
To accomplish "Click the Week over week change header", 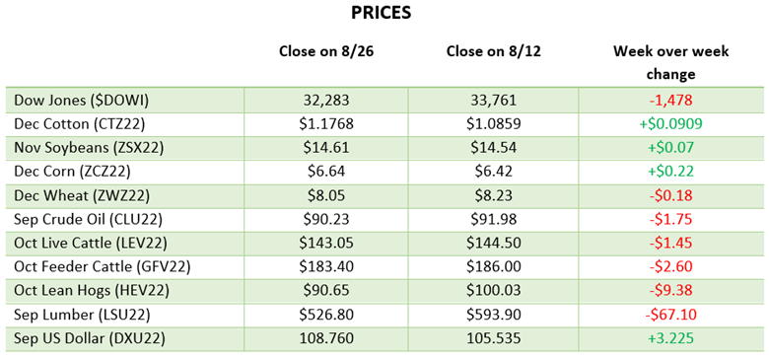I will (x=670, y=63).
